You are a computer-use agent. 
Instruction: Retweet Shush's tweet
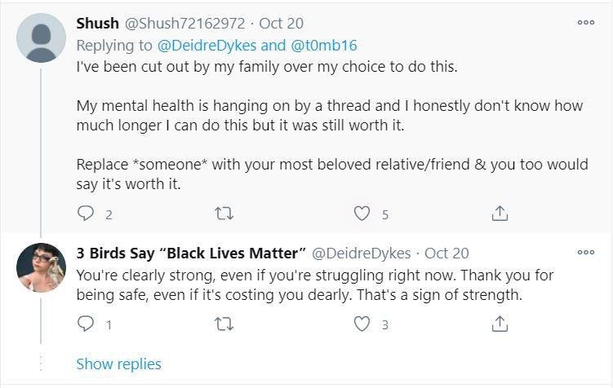[x=223, y=214]
